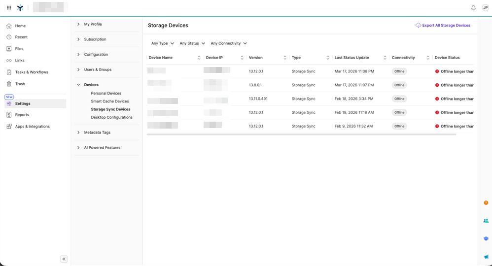The height and width of the screenshot is (266, 492).
Task: Open the Any Status filter dropdown
Action: tap(192, 43)
